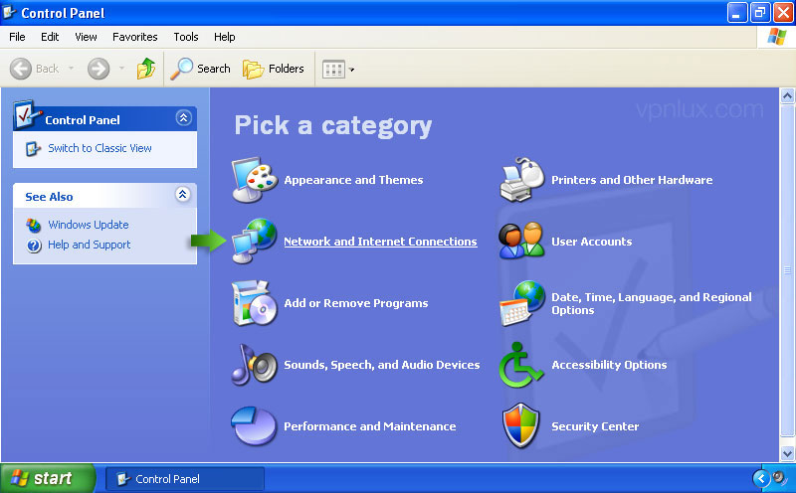Viewport: 796px width, 493px height.
Task: Open the Back history dropdown arrow
Action: (71, 69)
